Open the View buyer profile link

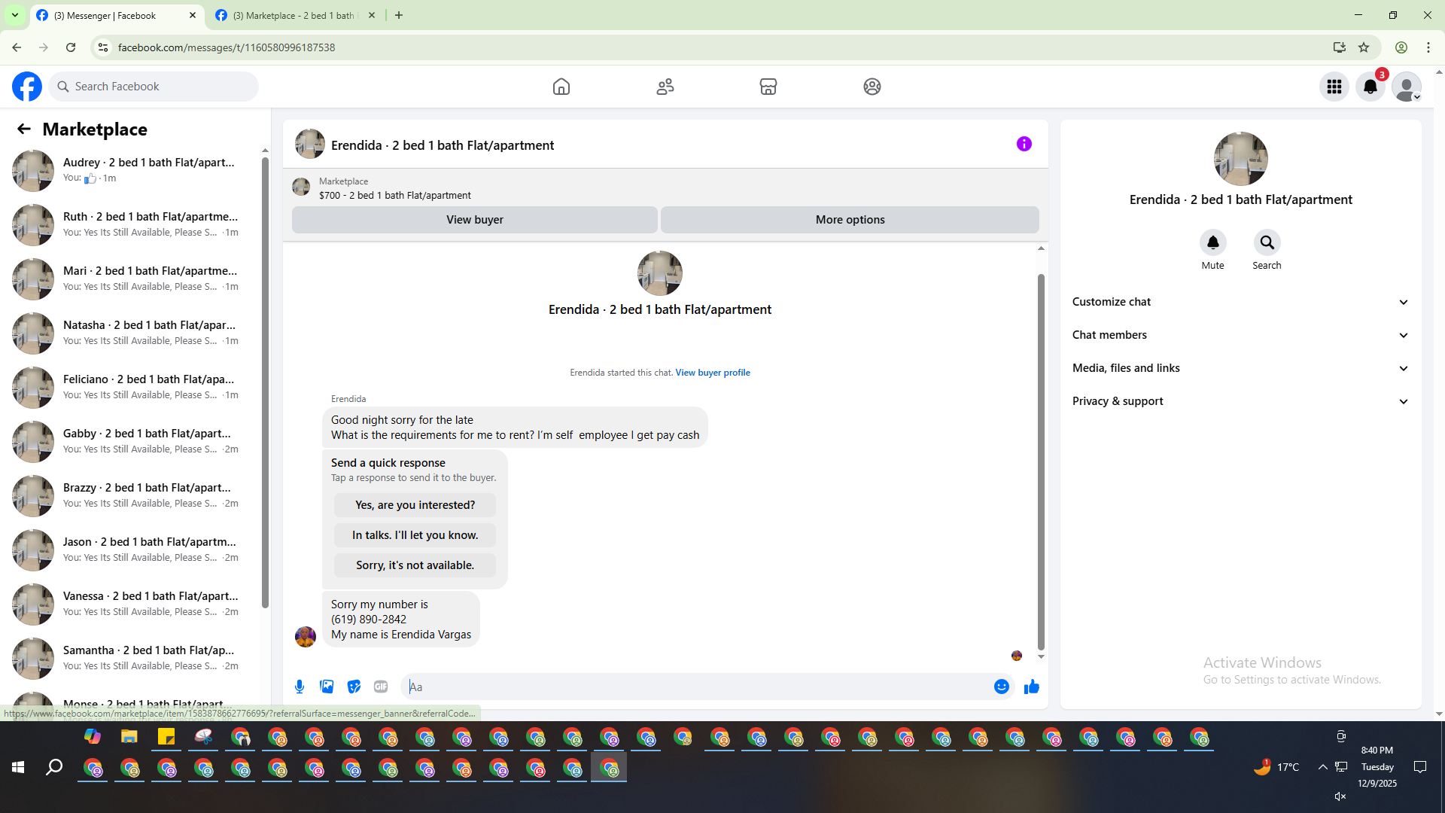(x=712, y=373)
